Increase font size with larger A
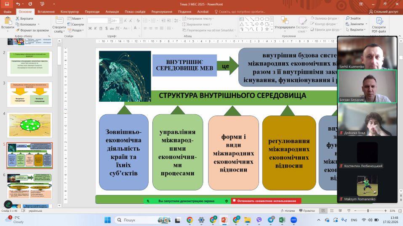The height and width of the screenshot is (226, 403). [x=125, y=21]
